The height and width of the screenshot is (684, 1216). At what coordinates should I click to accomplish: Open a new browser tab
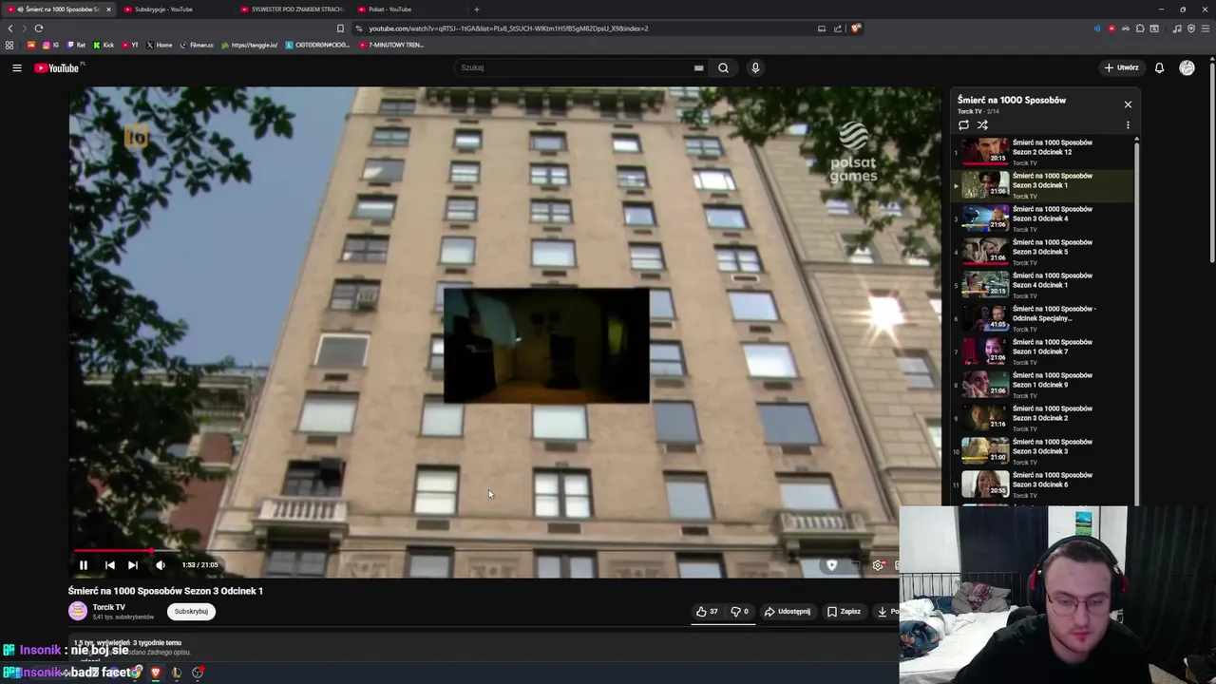pos(476,9)
